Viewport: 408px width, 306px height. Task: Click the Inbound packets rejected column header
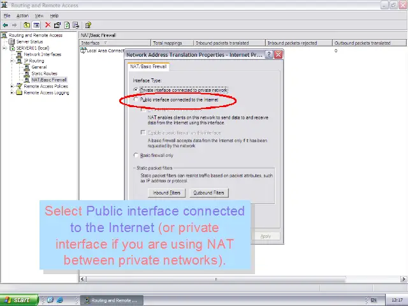[299, 43]
